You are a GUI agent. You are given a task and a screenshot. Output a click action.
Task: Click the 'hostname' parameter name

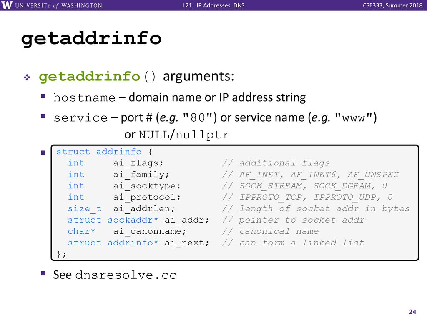[x=84, y=97]
